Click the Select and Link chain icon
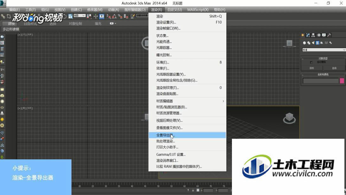Viewport: 346px width, 195px height. pyautogui.click(x=3, y=16)
